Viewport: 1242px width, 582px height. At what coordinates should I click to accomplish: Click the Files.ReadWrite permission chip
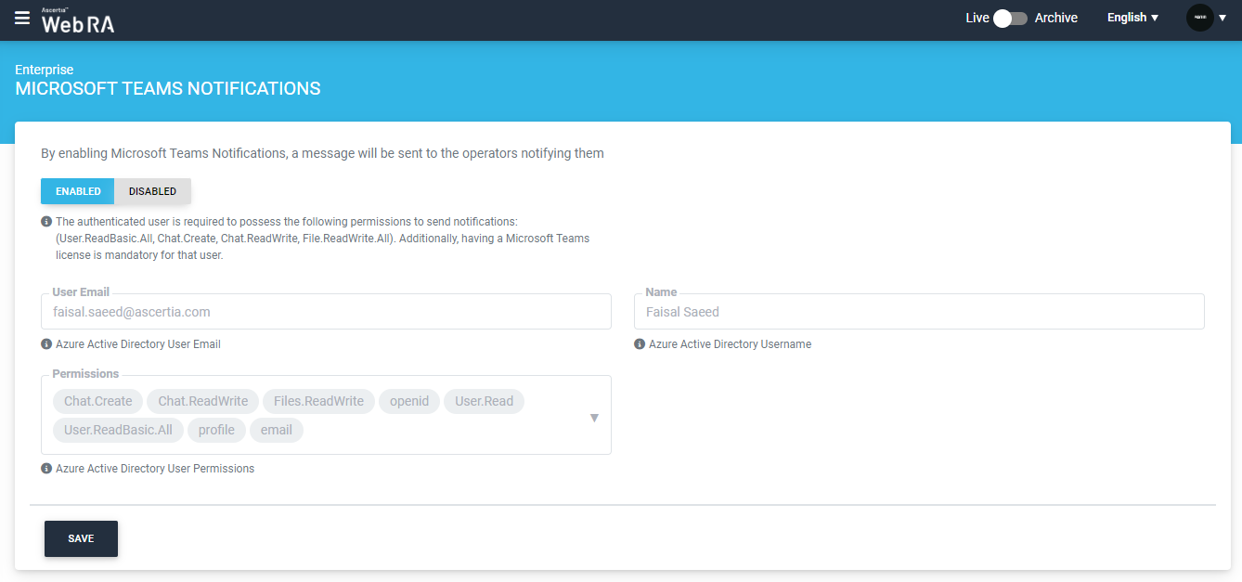[318, 401]
